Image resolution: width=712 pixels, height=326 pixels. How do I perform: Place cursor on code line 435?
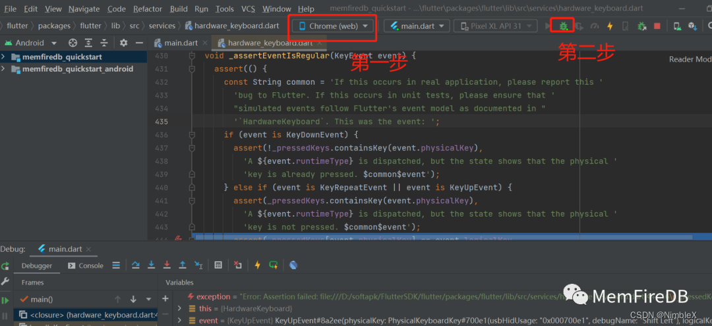tap(430, 122)
